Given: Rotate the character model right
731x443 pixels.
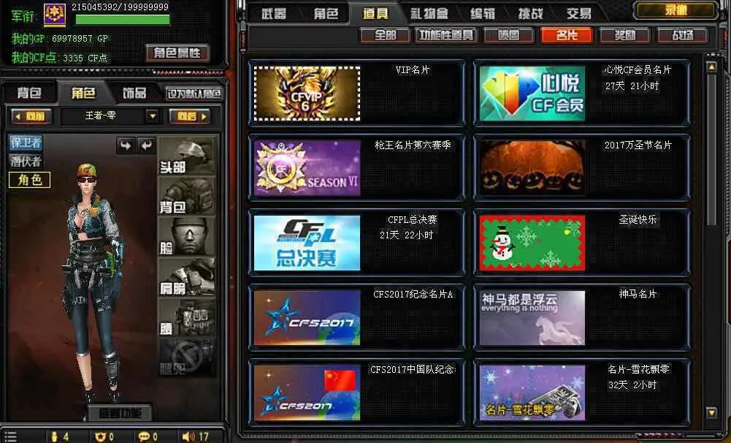Looking at the screenshot, I should pos(126,145).
